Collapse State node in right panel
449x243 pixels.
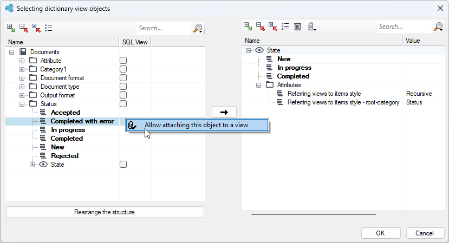pyautogui.click(x=248, y=50)
